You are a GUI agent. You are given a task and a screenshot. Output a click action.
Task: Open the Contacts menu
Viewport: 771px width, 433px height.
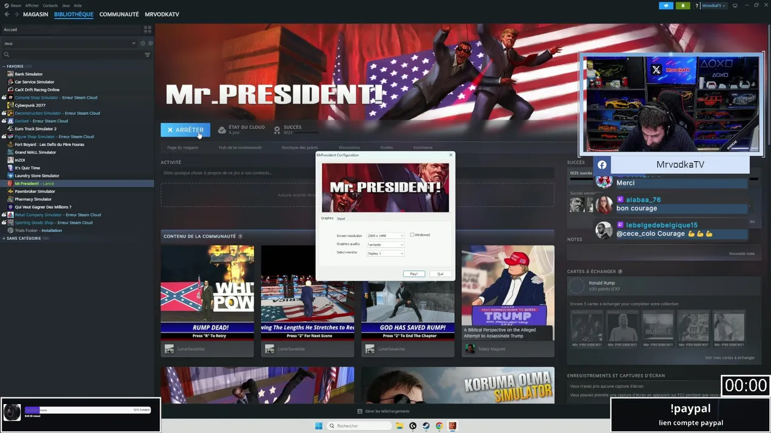(51, 5)
